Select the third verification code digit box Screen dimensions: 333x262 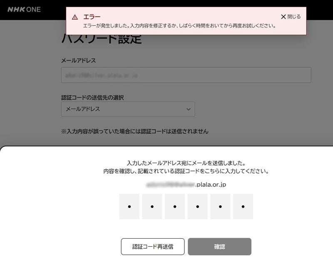click(x=175, y=206)
